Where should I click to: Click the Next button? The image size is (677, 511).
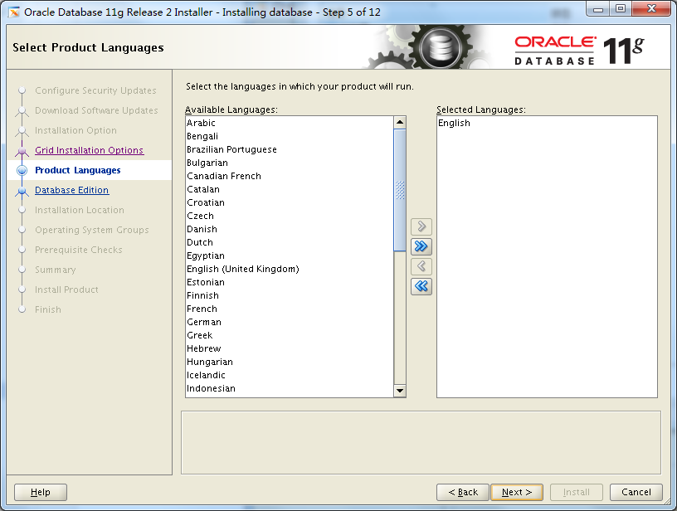pyautogui.click(x=516, y=492)
